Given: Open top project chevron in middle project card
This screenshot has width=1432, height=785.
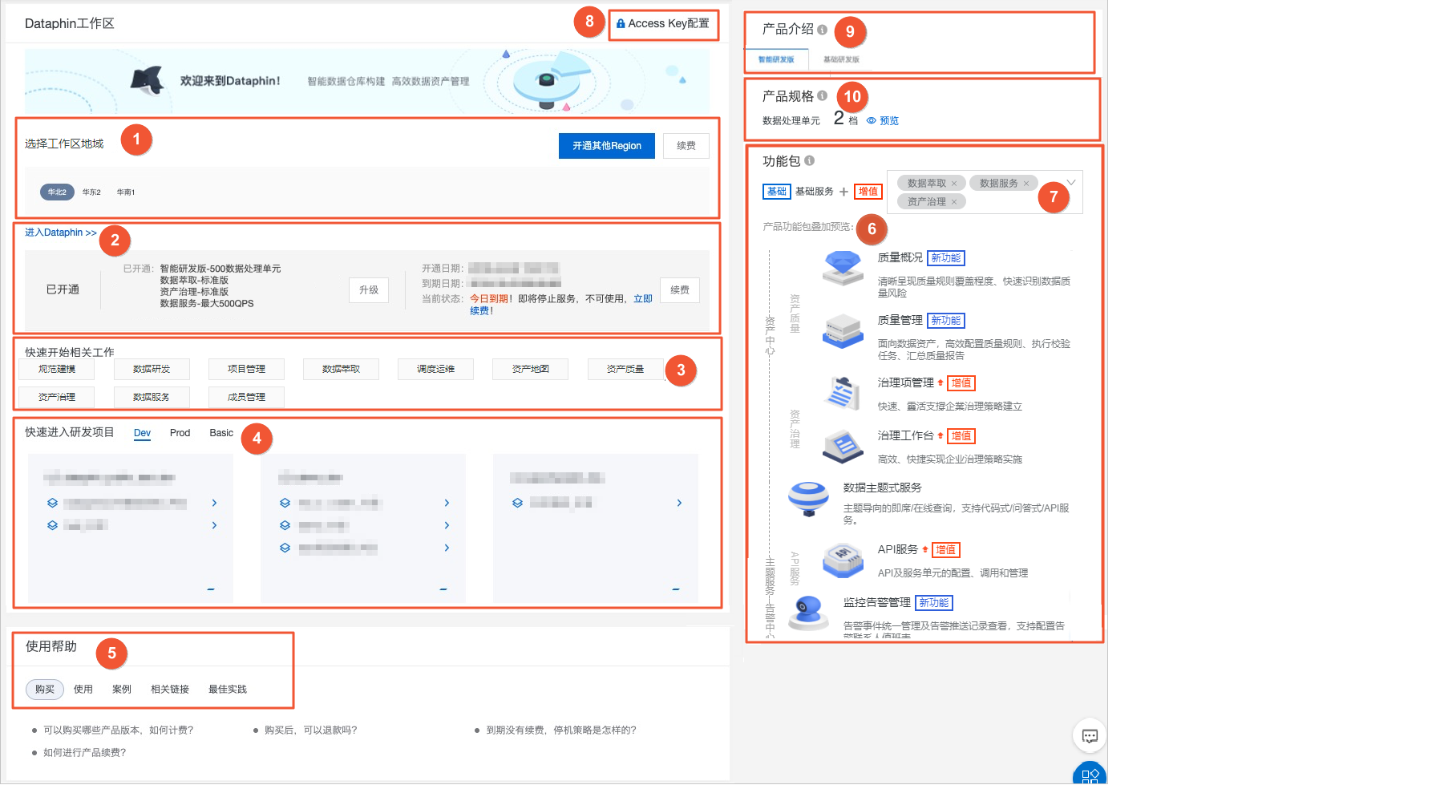Looking at the screenshot, I should click(447, 503).
